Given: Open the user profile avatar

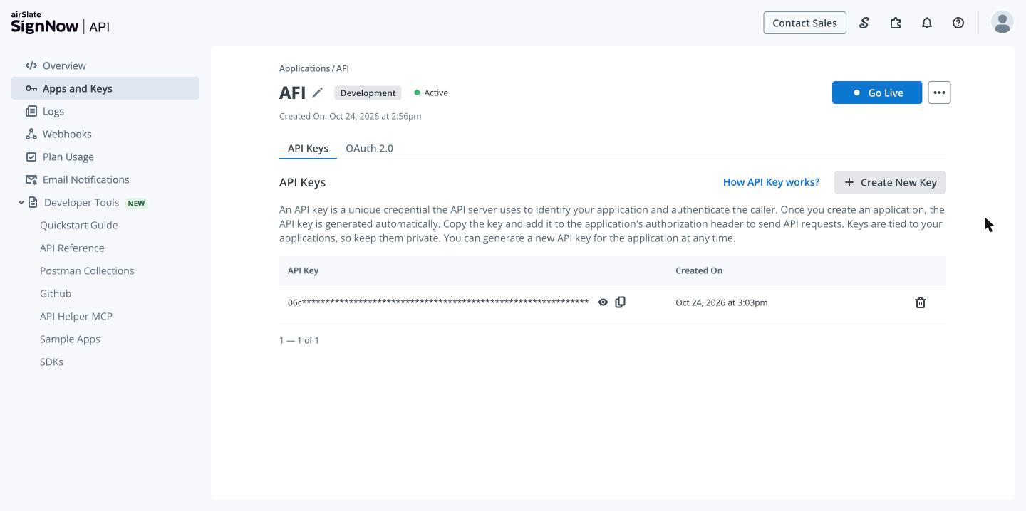Looking at the screenshot, I should coord(1002,22).
